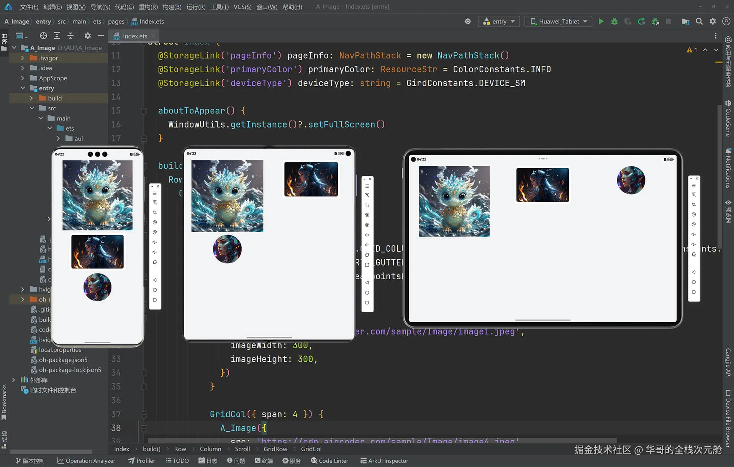Open the 文件(F) menu
Image resolution: width=734 pixels, height=467 pixels.
click(29, 7)
